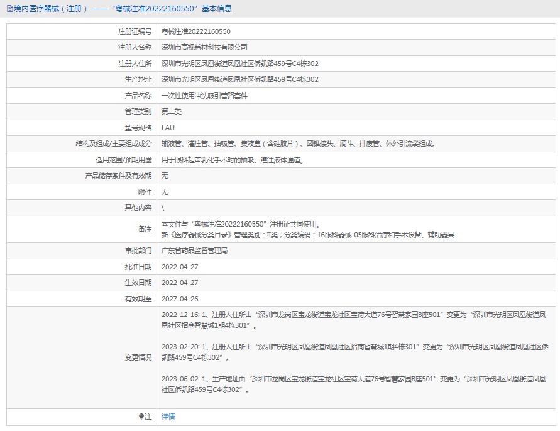
Task: Click the 适用范围/预期用途 label
Action: pos(123,160)
